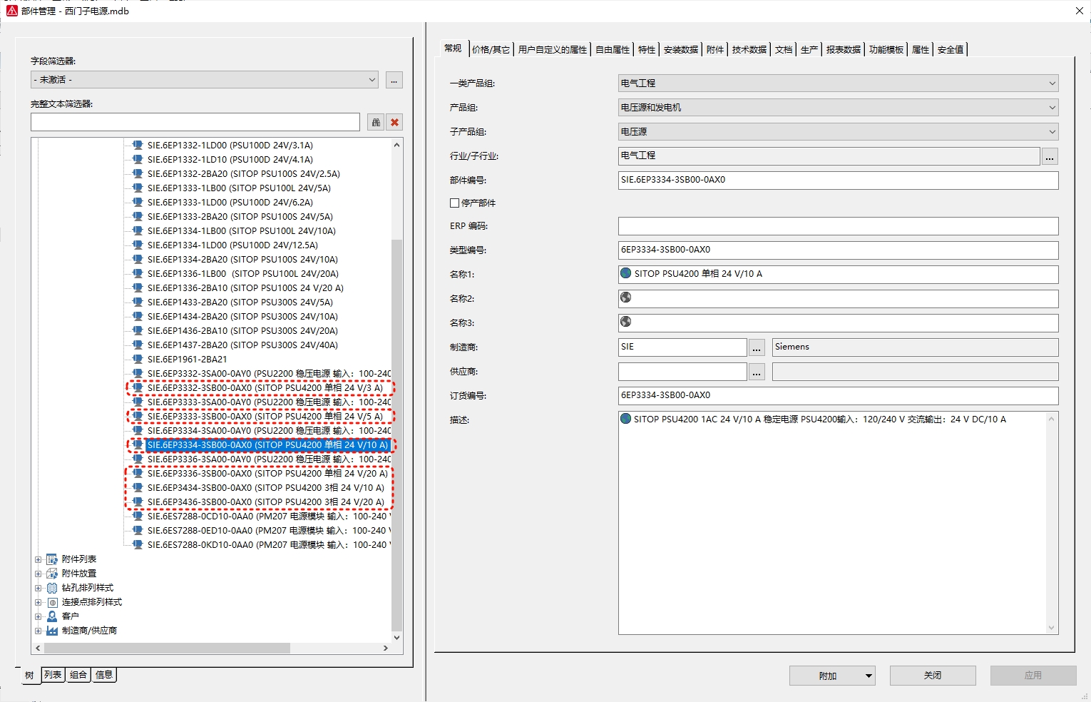Screen dimensions: 1091x702
Task: Switch to the 用户自定义的属性 tab
Action: pos(553,50)
